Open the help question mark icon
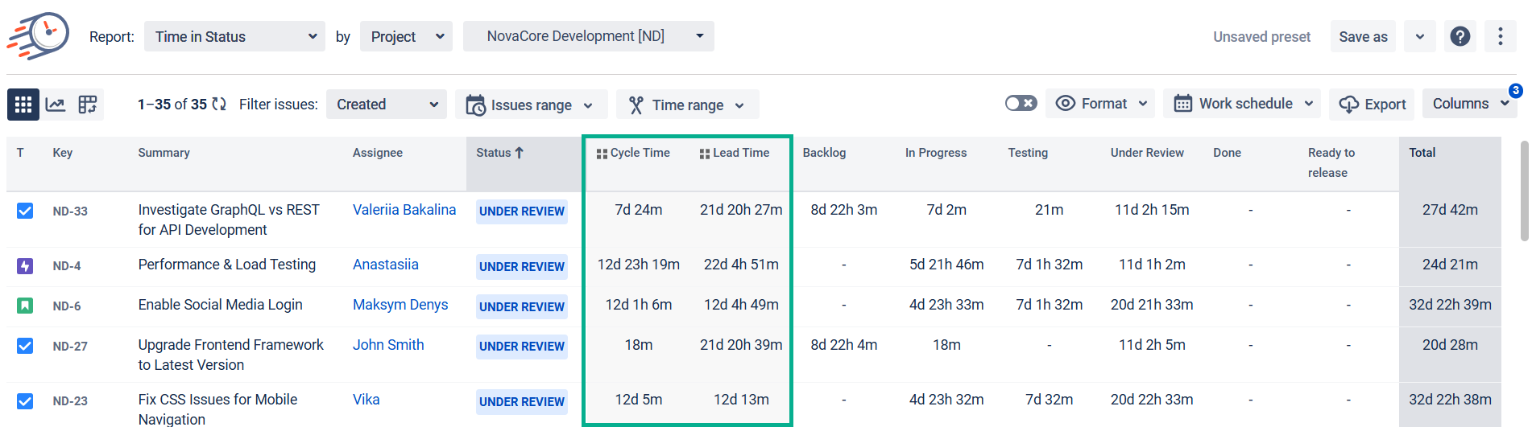The width and height of the screenshot is (1532, 427). pyautogui.click(x=1460, y=37)
